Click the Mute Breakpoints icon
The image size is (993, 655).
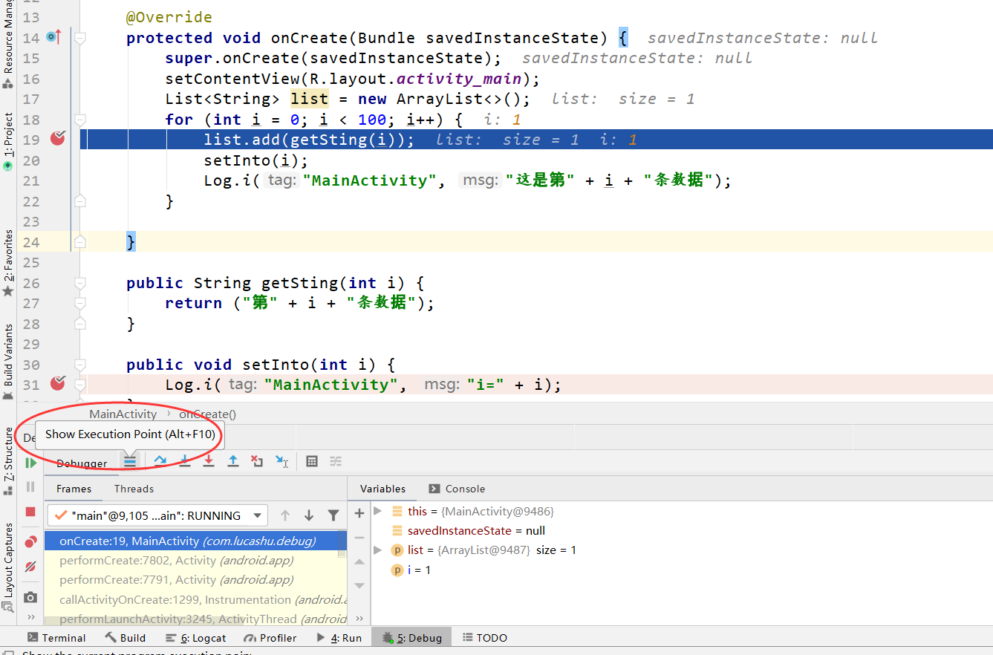[30, 567]
